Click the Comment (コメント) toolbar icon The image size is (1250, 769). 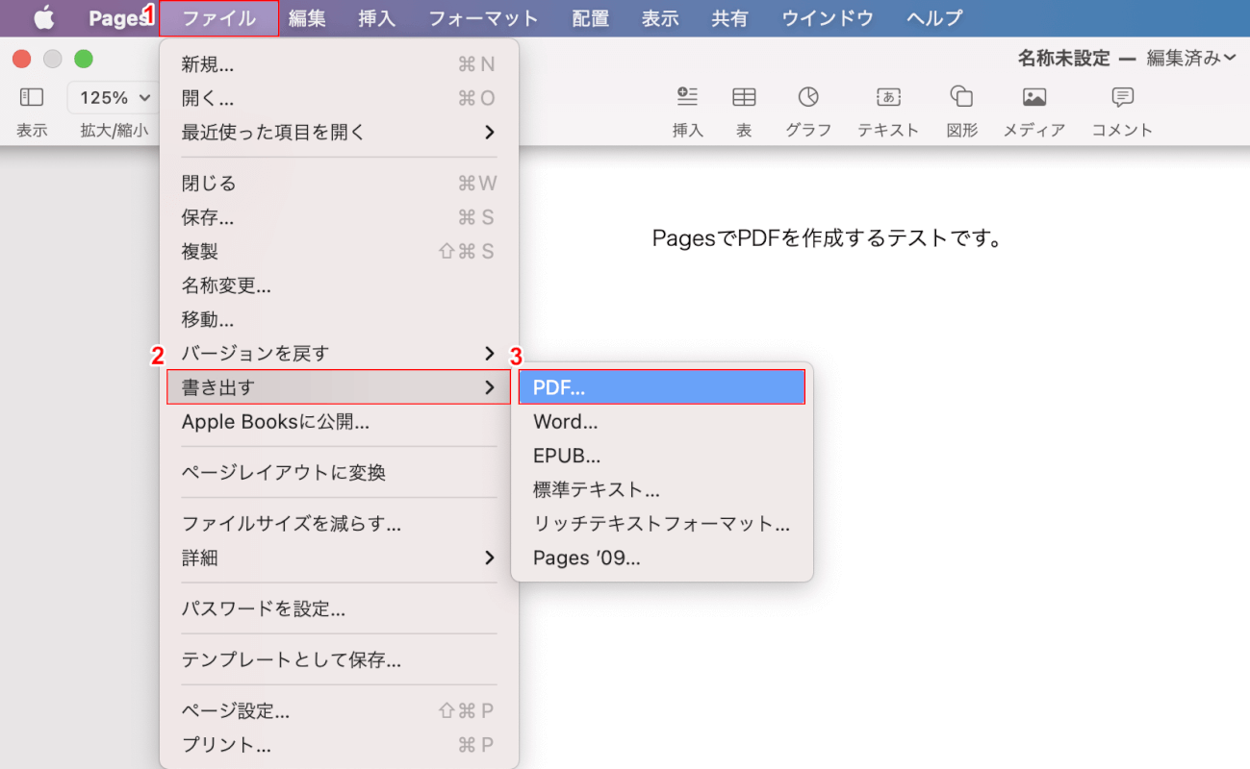(1122, 97)
